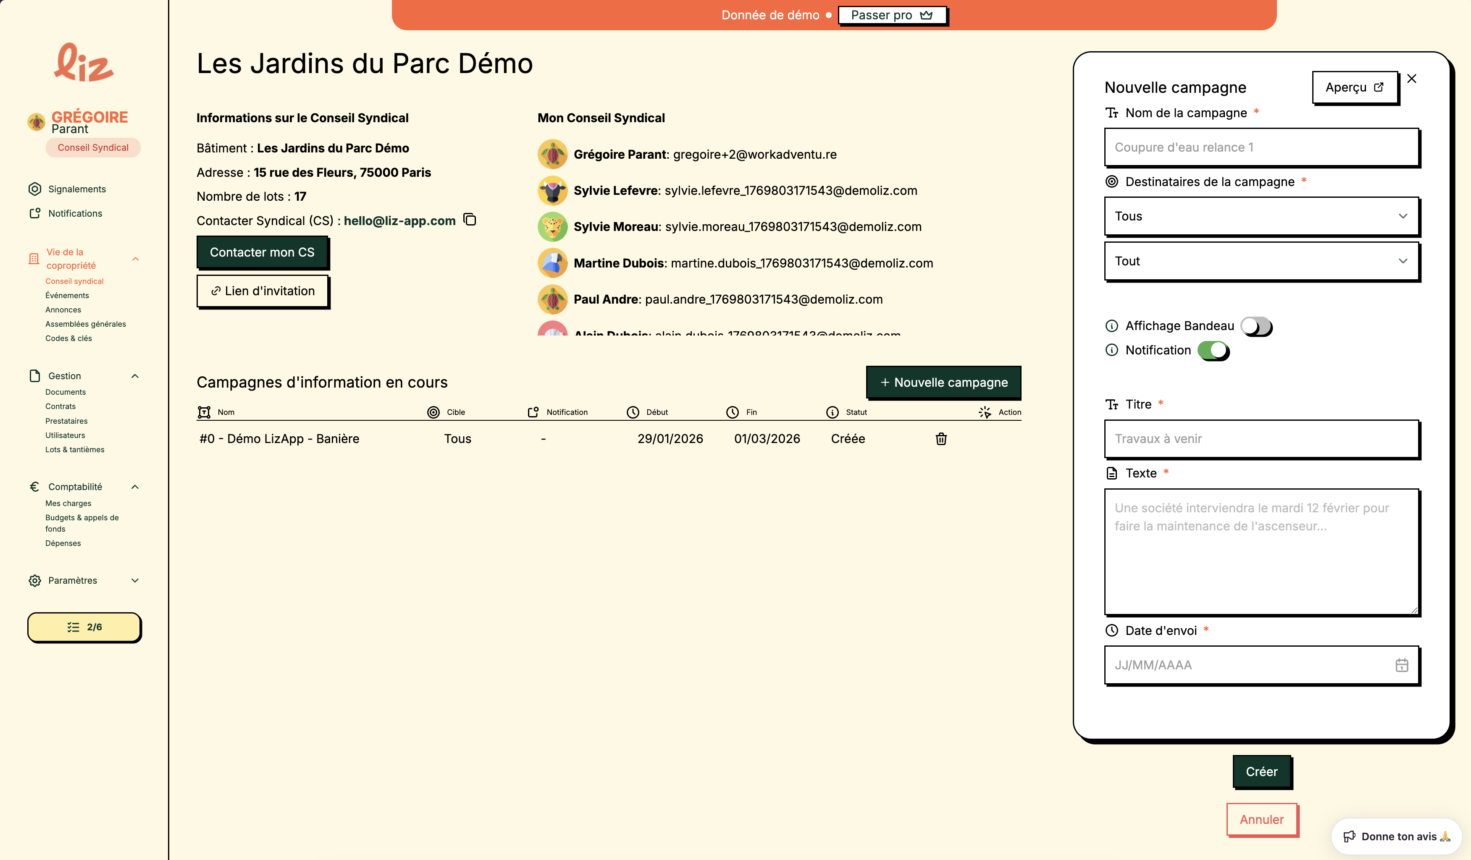This screenshot has width=1471, height=860.
Task: Click the Statut column info icon
Action: coord(833,412)
